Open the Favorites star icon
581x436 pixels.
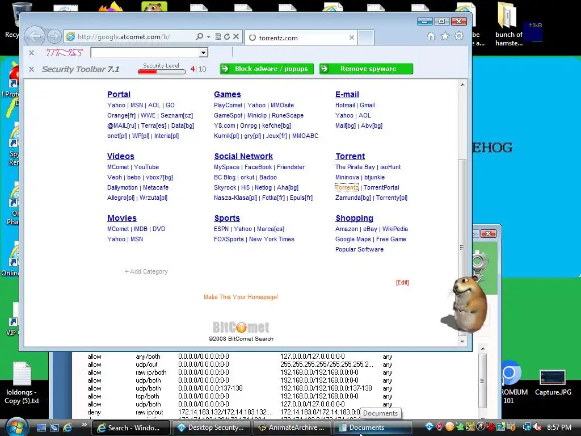tap(445, 36)
